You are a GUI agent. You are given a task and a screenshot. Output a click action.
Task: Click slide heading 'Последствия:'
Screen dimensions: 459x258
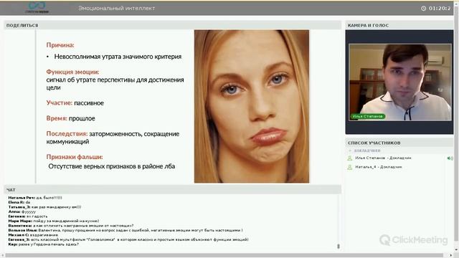pyautogui.click(x=67, y=134)
